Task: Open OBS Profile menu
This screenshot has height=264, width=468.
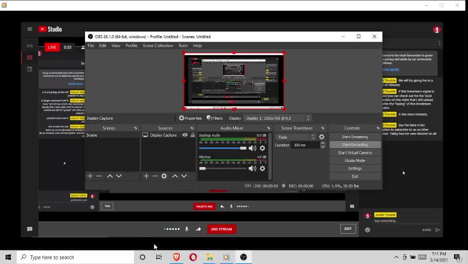Action: [x=131, y=46]
